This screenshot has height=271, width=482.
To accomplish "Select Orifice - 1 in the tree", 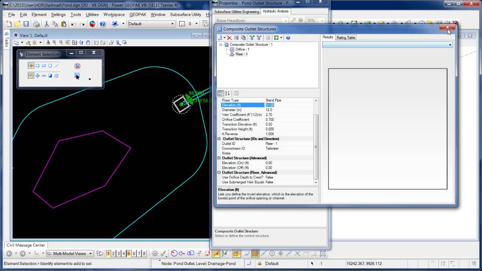I will coord(242,49).
